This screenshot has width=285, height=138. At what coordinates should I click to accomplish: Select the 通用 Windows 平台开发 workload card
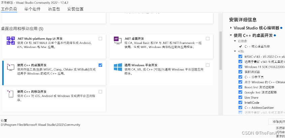tap(161, 73)
